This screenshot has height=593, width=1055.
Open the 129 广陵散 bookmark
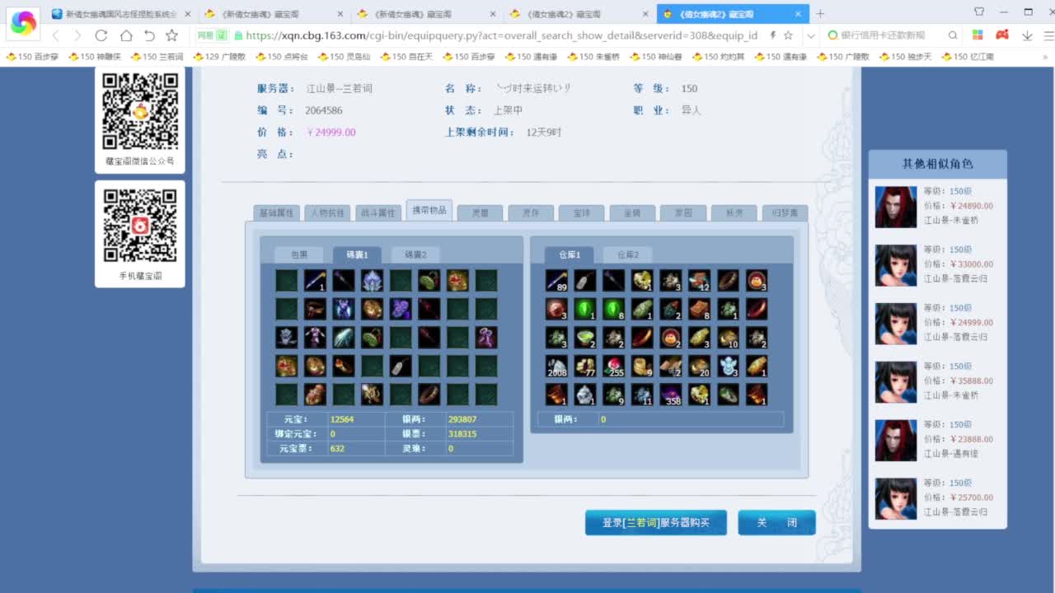coord(218,57)
